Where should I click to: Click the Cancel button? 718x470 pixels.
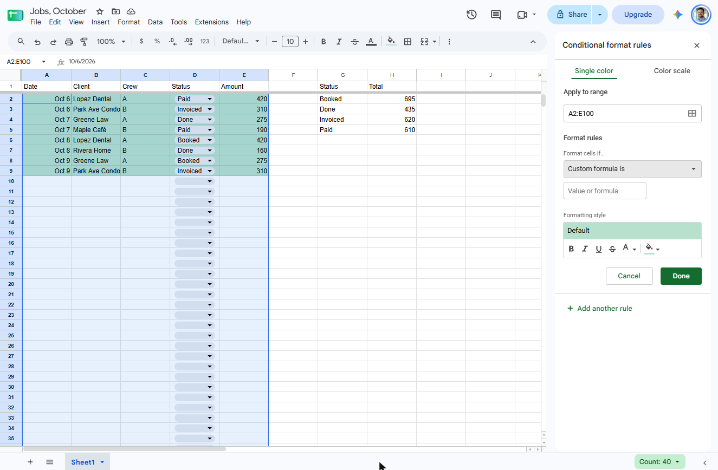(629, 276)
